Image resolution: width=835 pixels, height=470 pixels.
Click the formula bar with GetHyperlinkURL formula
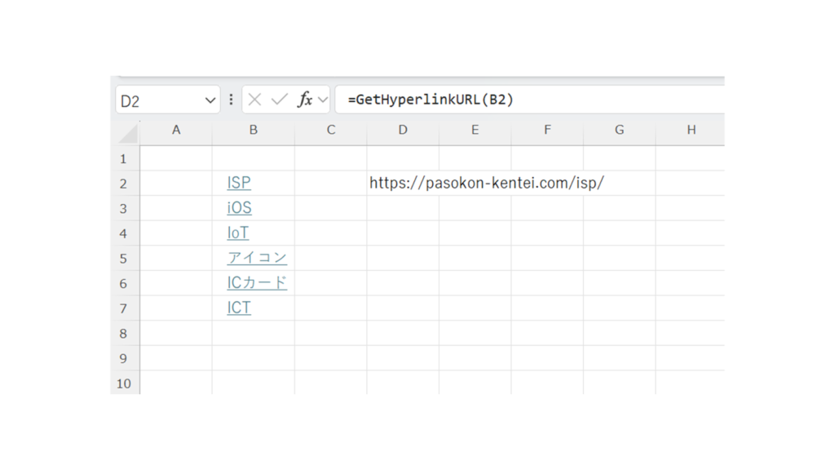pyautogui.click(x=530, y=100)
